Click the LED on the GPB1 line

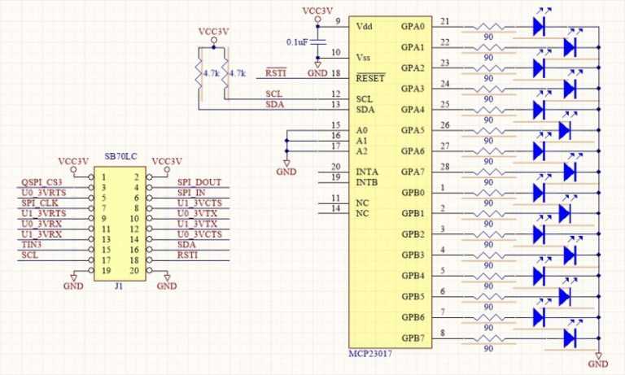(x=565, y=213)
